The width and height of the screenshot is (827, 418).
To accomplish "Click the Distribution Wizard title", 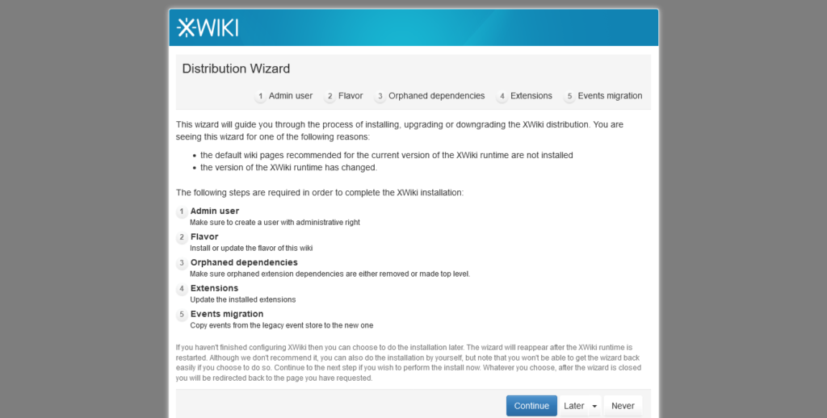I will 236,69.
